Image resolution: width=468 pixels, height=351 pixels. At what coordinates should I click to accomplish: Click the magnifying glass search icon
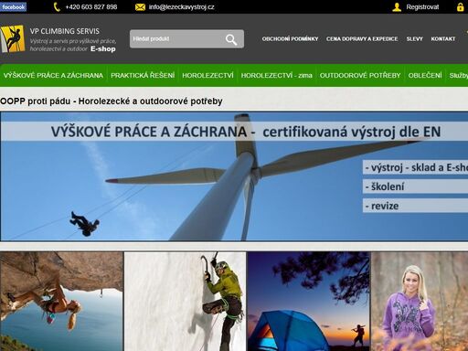pos(231,39)
